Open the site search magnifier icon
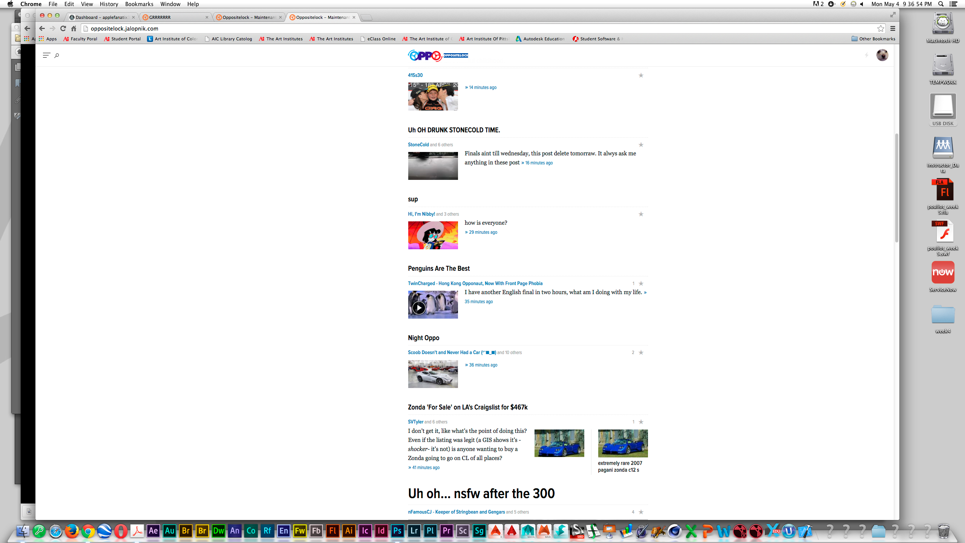 point(57,55)
